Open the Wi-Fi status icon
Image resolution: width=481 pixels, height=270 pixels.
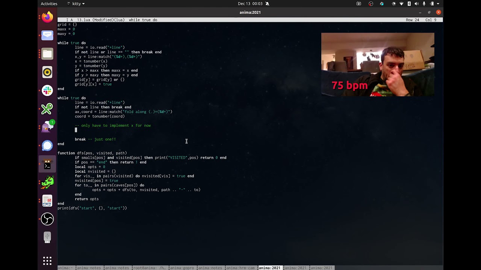pyautogui.click(x=401, y=4)
